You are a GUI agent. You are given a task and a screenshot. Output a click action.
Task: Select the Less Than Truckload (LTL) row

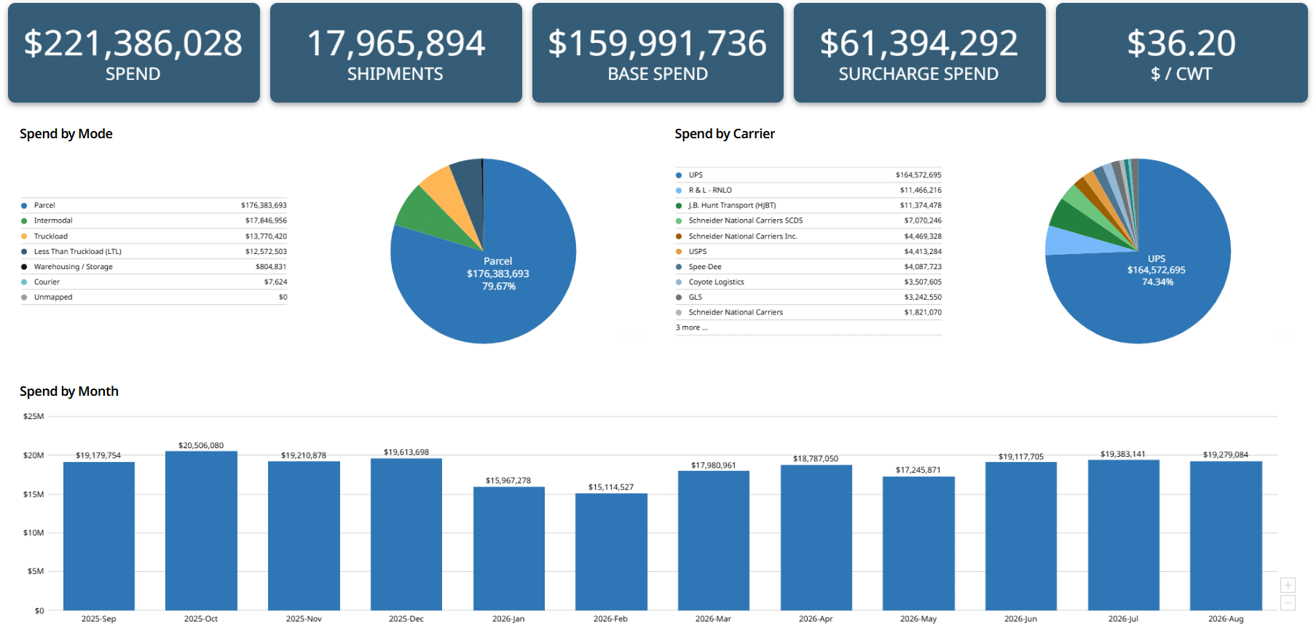tap(154, 251)
